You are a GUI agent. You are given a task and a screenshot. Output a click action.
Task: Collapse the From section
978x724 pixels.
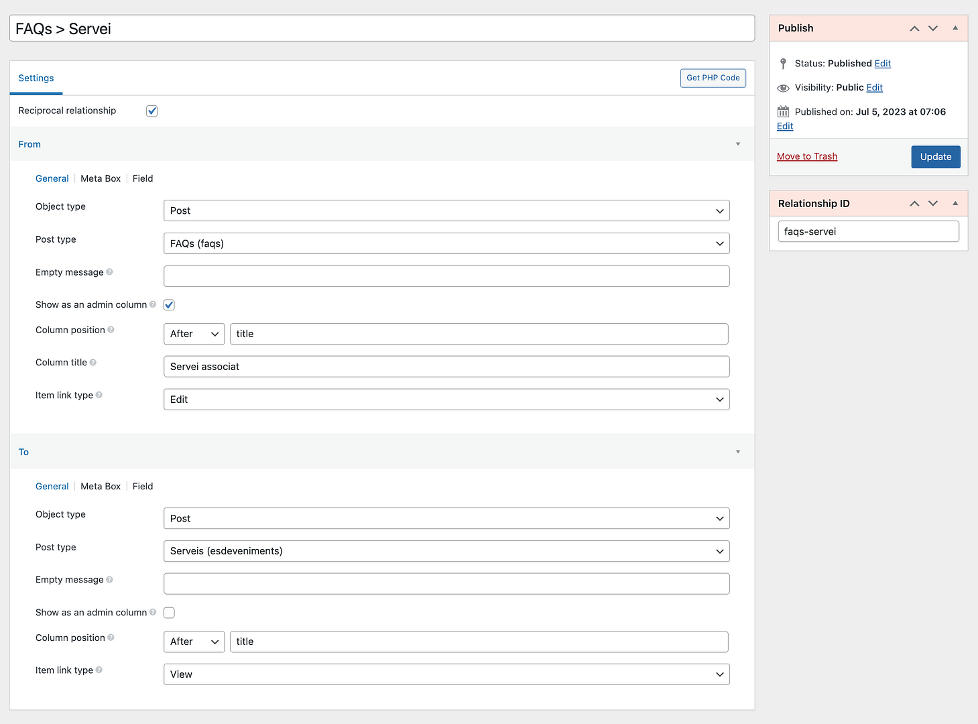click(x=738, y=144)
